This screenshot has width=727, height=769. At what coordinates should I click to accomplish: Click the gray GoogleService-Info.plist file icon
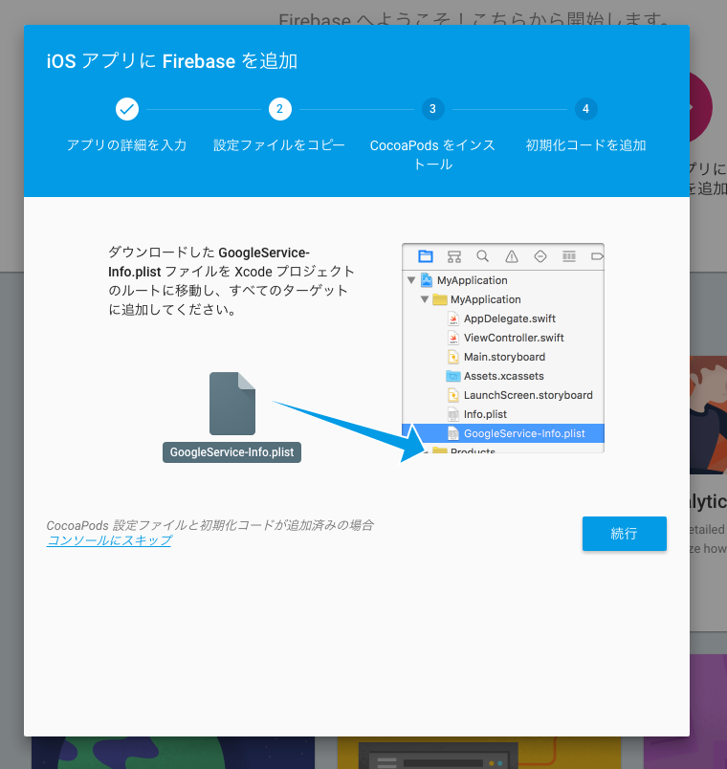[232, 403]
